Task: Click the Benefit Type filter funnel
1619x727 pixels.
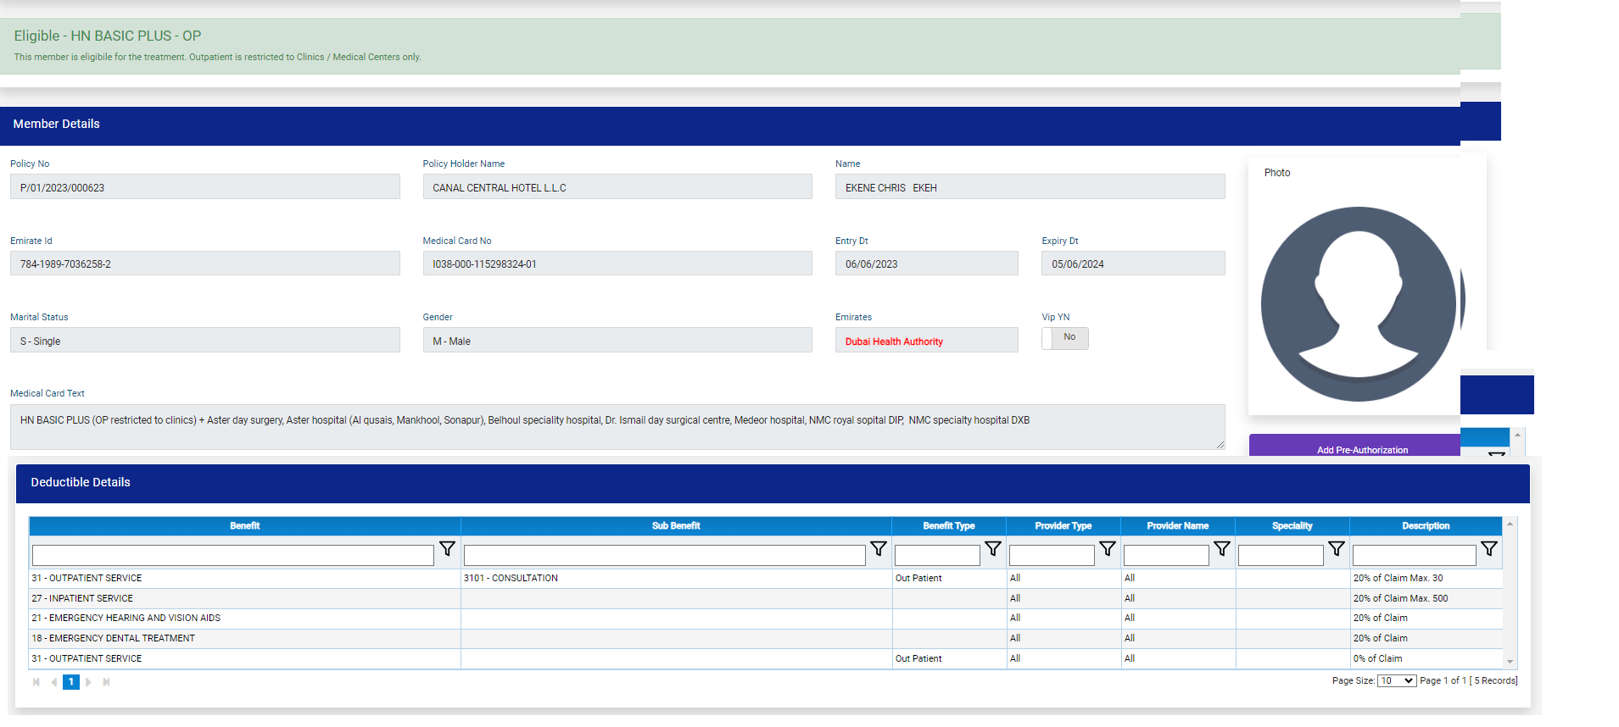Action: pos(993,549)
